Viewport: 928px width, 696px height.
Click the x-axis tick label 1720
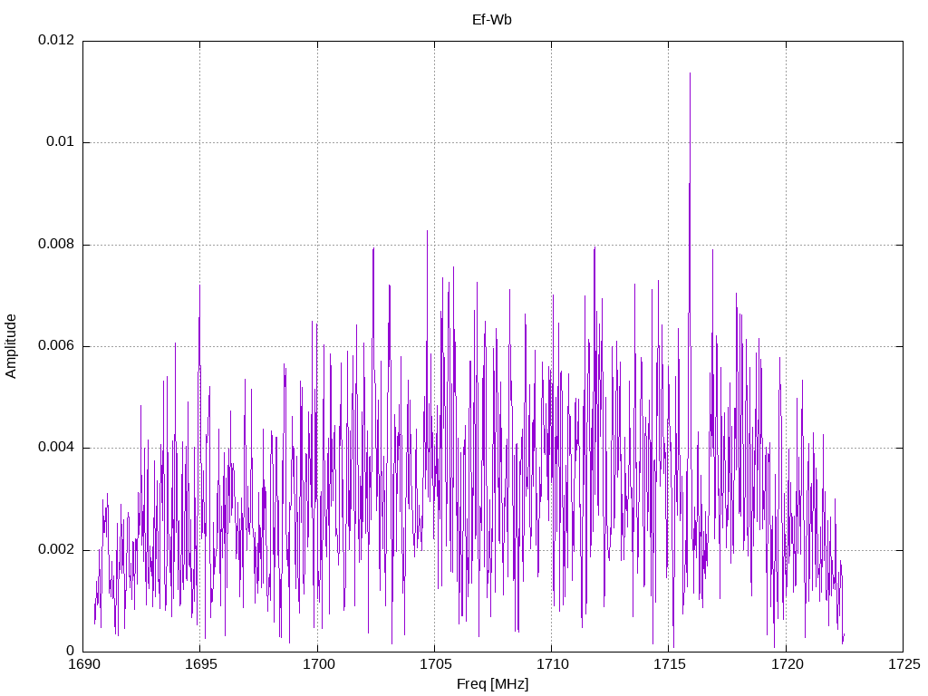[x=787, y=664]
